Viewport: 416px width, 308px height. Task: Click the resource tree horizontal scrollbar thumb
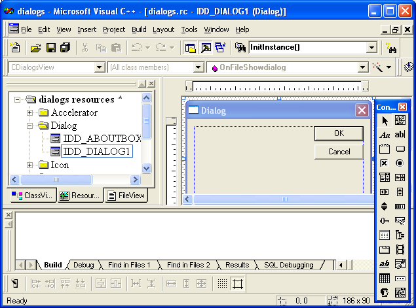coord(56,180)
